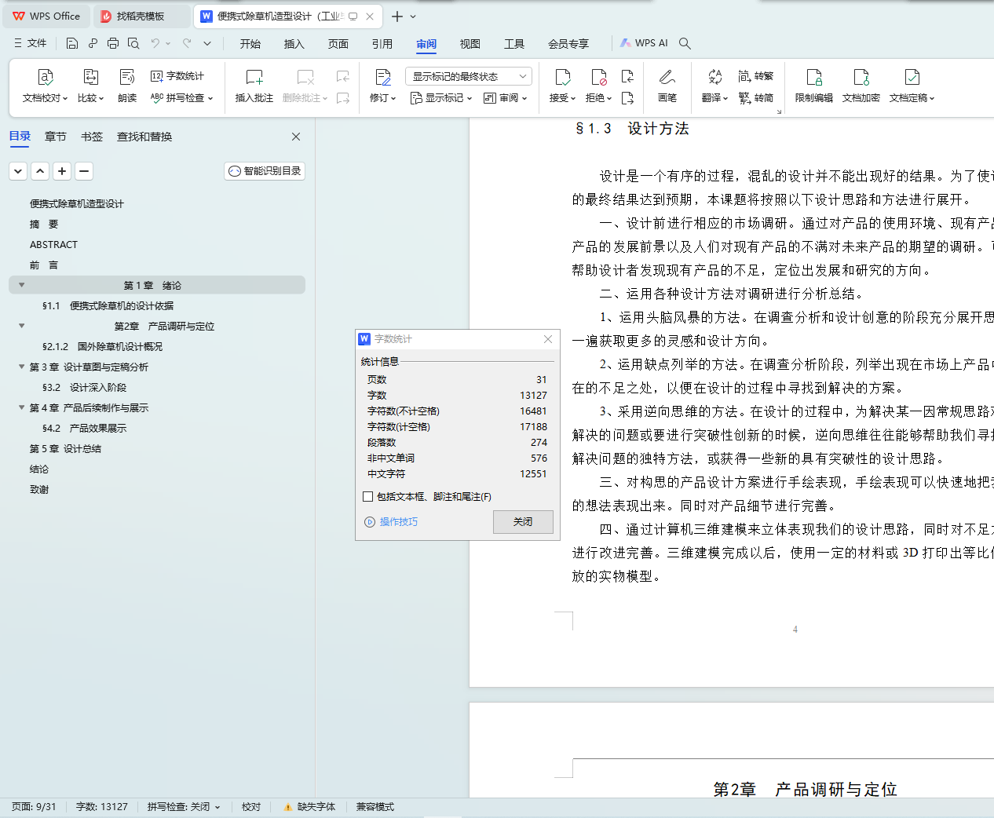994x818 pixels.
Task: Click the undo arrow icon
Action: coord(155,43)
